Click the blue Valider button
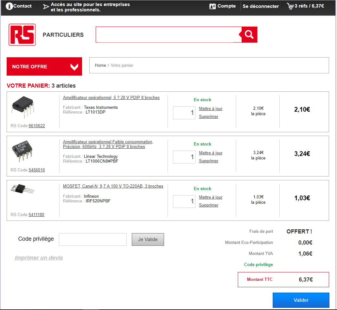337x310 pixels. (301, 300)
